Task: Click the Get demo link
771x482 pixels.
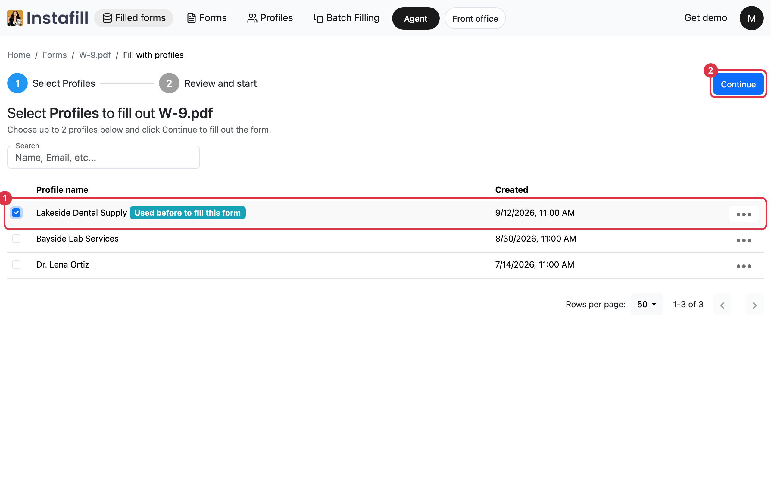Action: [x=705, y=18]
